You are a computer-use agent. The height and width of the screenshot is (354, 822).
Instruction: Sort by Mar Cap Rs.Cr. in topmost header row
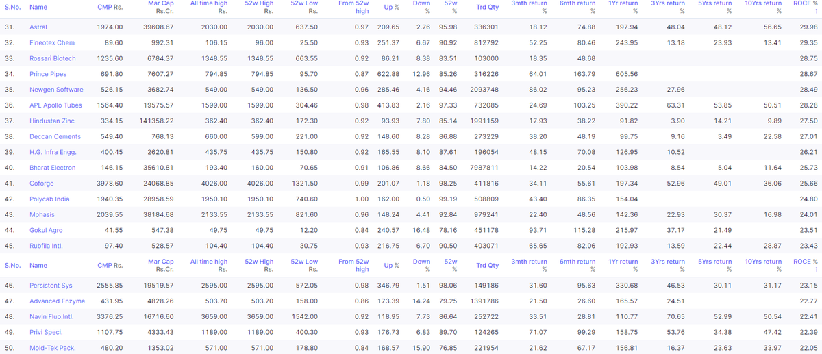click(161, 8)
